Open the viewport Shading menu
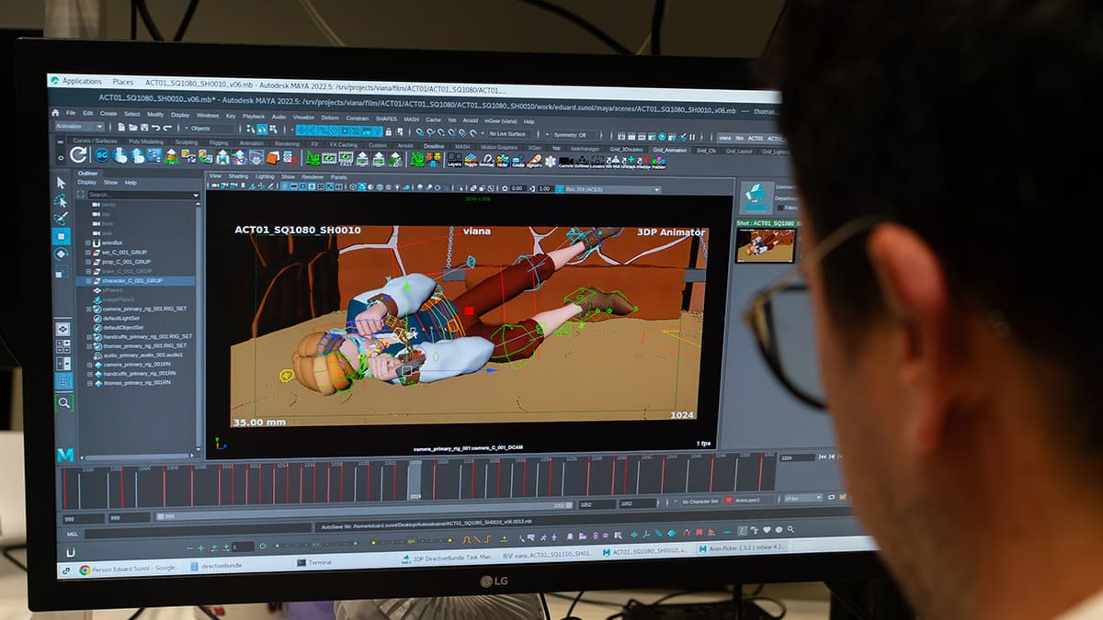Viewport: 1103px width, 620px height. 238,175
